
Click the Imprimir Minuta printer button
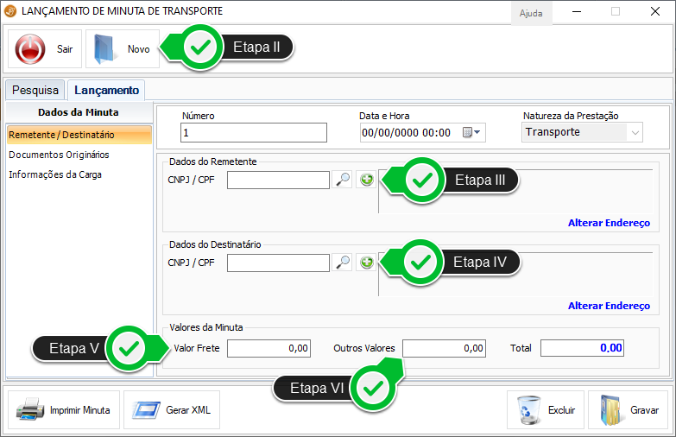(63, 410)
